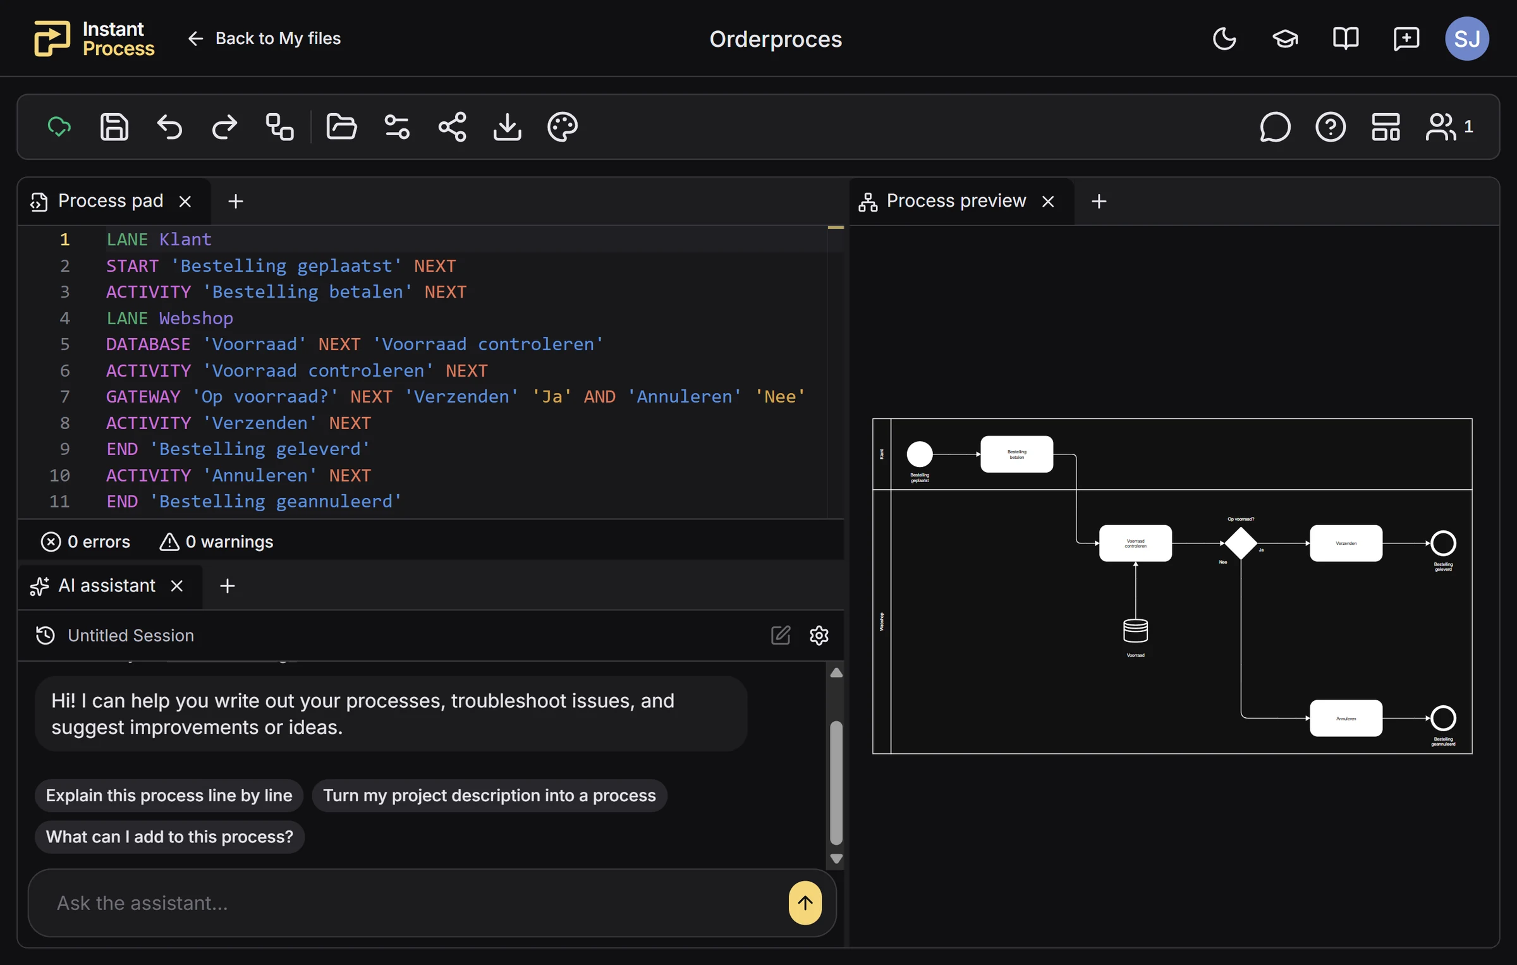This screenshot has height=965, width=1517.
Task: Click the auto-layout shapes icon
Action: tap(279, 127)
